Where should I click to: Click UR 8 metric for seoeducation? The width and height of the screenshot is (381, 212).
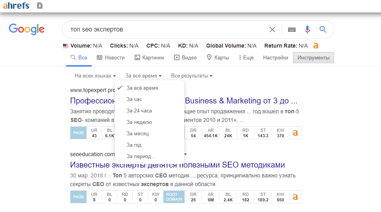point(94,197)
